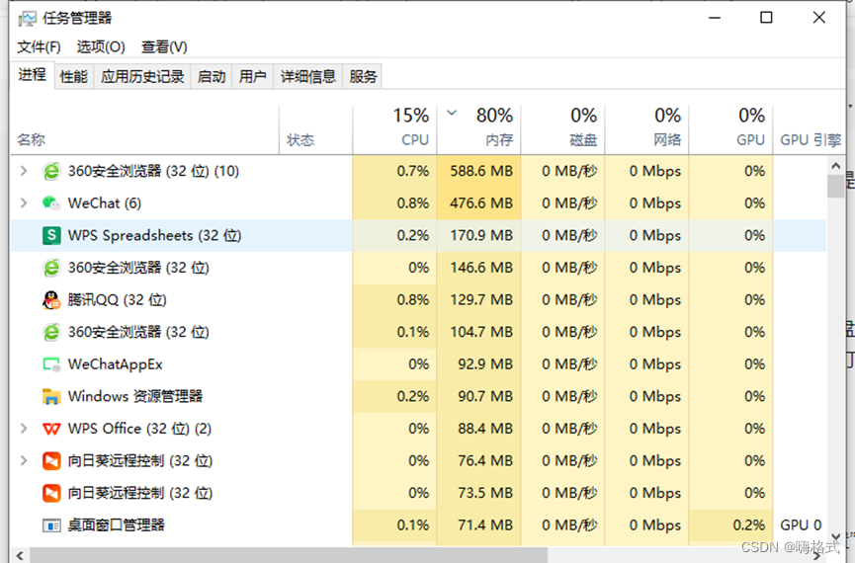This screenshot has height=563, width=855.
Task: Click the sort arrow above 内存 column
Action: coord(452,113)
